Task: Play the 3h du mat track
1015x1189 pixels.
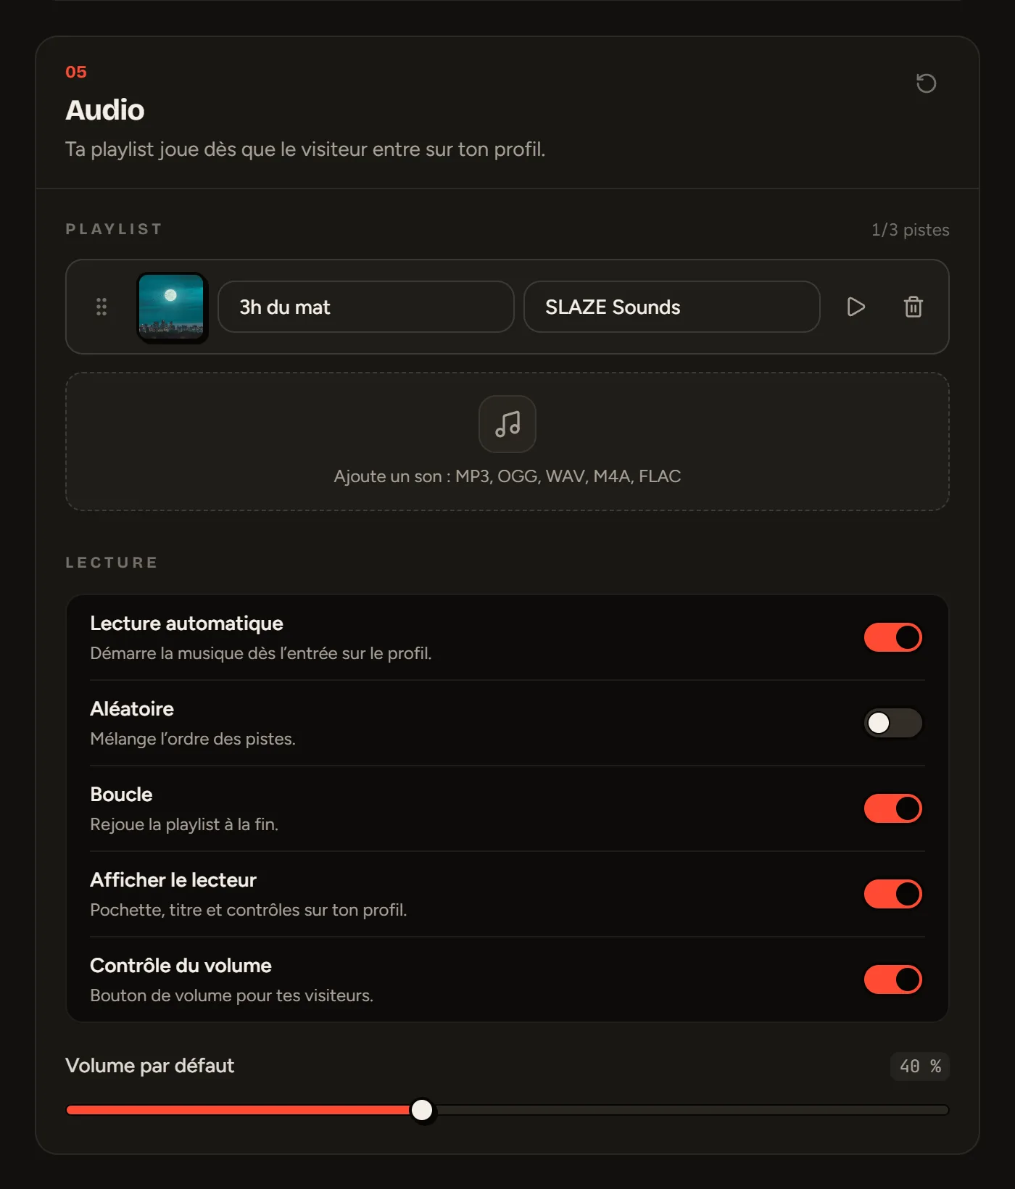Action: (x=856, y=307)
